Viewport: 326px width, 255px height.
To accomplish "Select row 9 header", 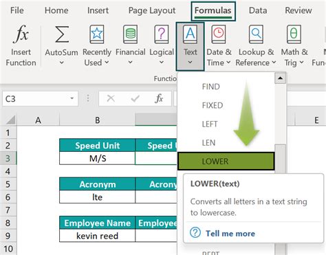I will [8, 236].
